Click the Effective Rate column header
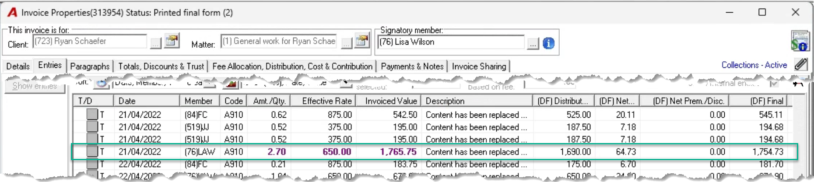The height and width of the screenshot is (182, 814). point(322,101)
